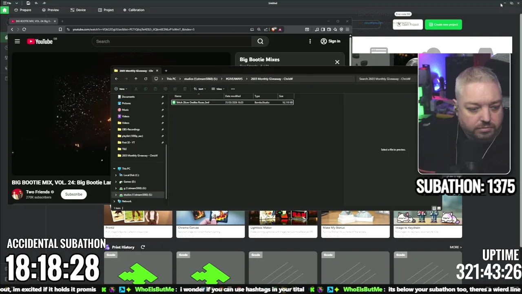Open a new File Explorer tab
This screenshot has width=522, height=294.
(166, 71)
